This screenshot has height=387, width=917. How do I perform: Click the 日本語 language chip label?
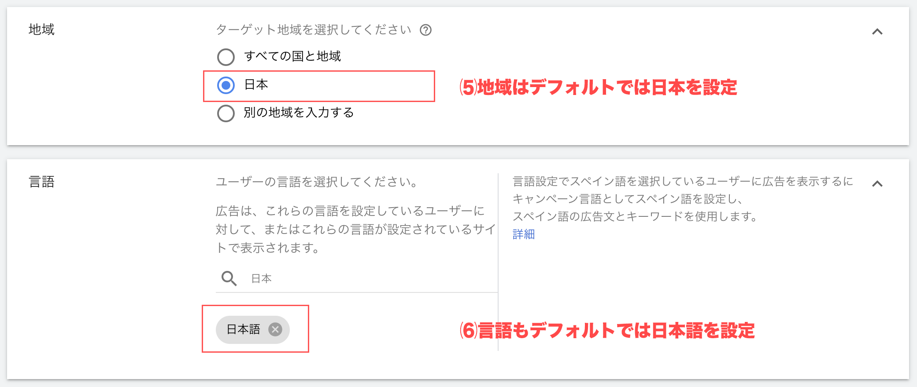pyautogui.click(x=243, y=329)
